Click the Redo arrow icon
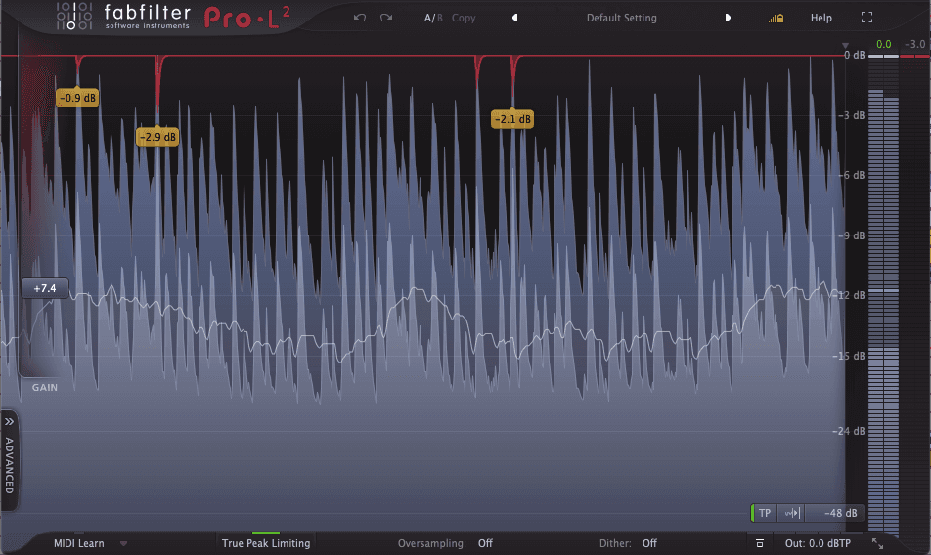The height and width of the screenshot is (555, 931). 386,18
